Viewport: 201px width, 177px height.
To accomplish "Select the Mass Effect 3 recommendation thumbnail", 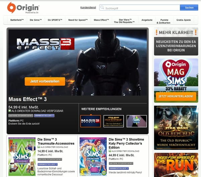I will pos(90,121).
